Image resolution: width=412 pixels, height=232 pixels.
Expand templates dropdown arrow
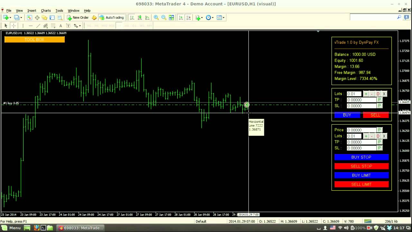pyautogui.click(x=224, y=18)
